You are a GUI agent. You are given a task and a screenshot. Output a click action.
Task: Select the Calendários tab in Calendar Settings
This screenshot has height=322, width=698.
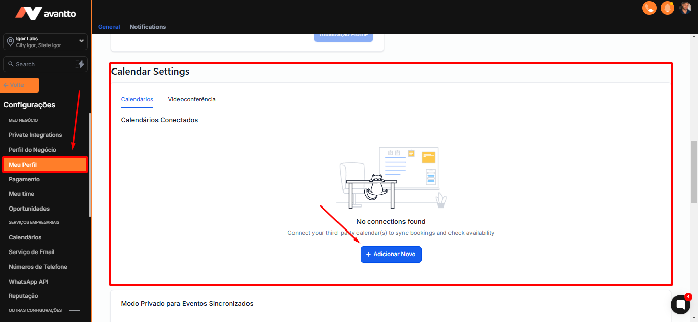click(137, 99)
